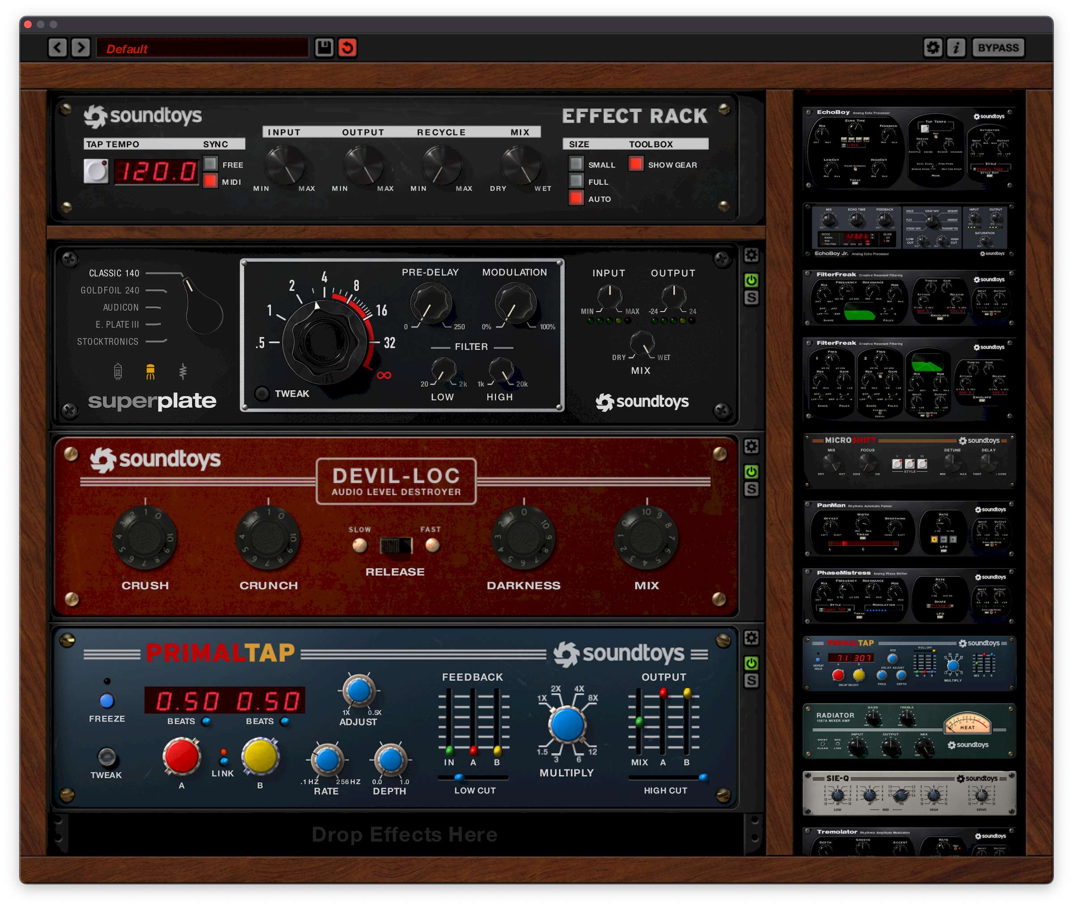Open the Default preset name menu
The width and height of the screenshot is (1073, 907).
(x=202, y=48)
